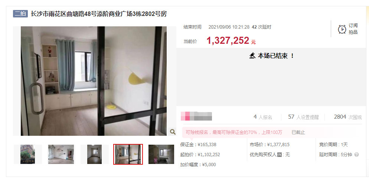The width and height of the screenshot is (369, 184).
Task: Click the 可赊钱报名 deposit credit banner
Action: point(234,132)
